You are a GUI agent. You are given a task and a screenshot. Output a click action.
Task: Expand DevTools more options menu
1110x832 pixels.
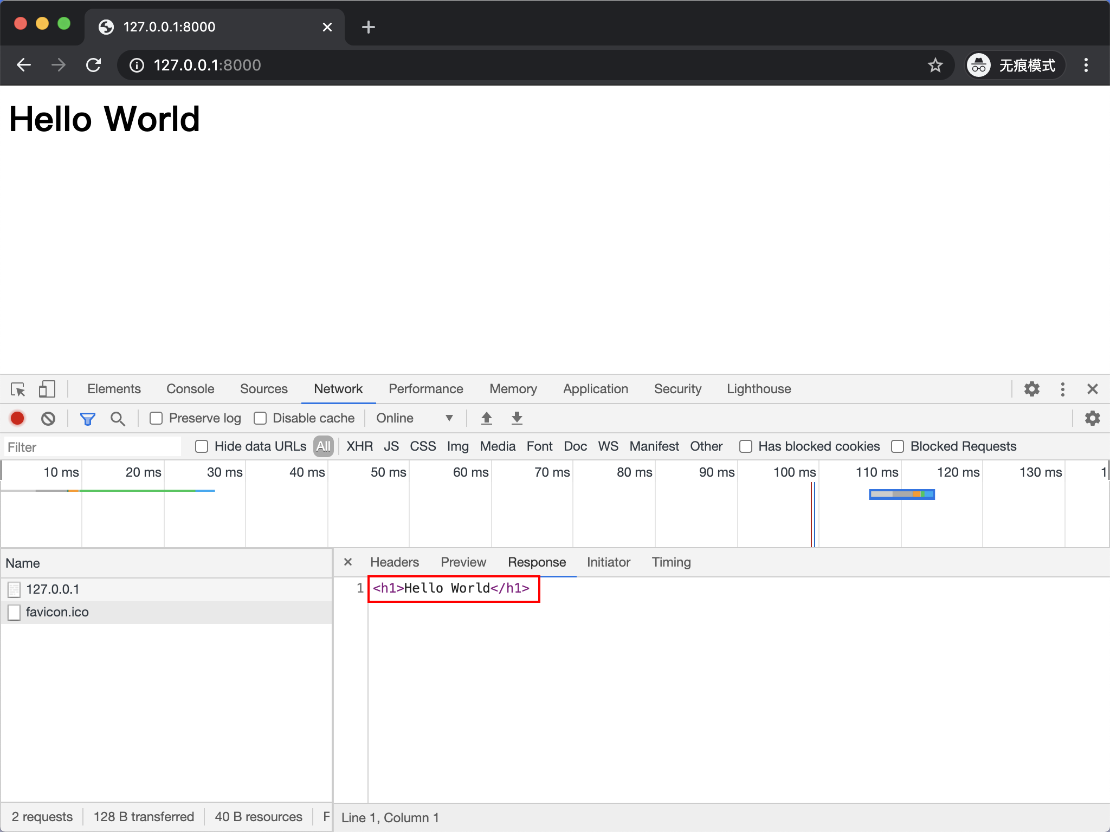[1062, 390]
